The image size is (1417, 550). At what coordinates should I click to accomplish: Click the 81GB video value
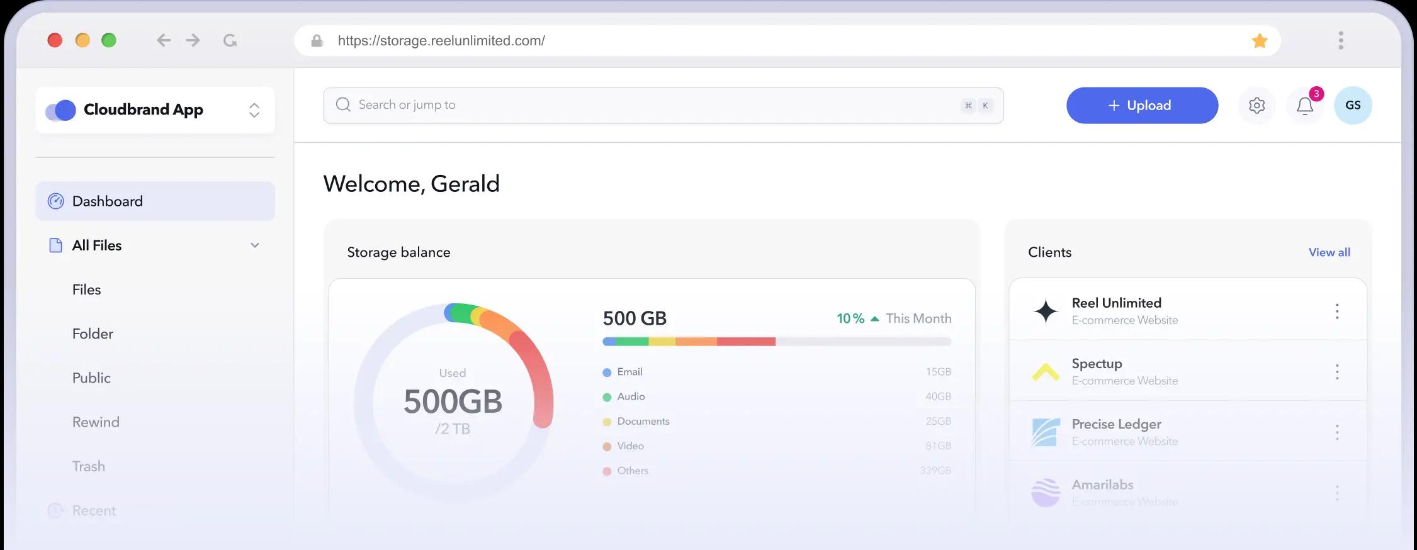pyautogui.click(x=938, y=446)
